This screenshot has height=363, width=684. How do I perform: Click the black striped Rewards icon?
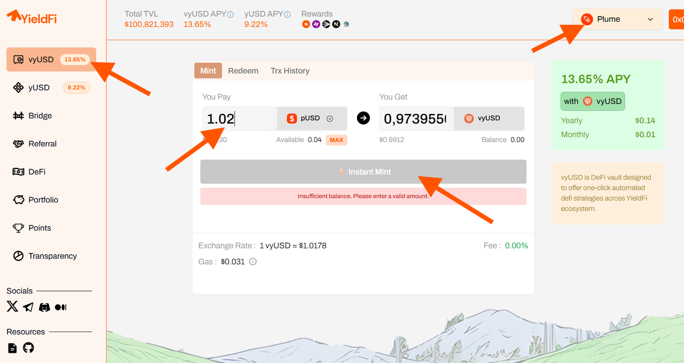[326, 25]
